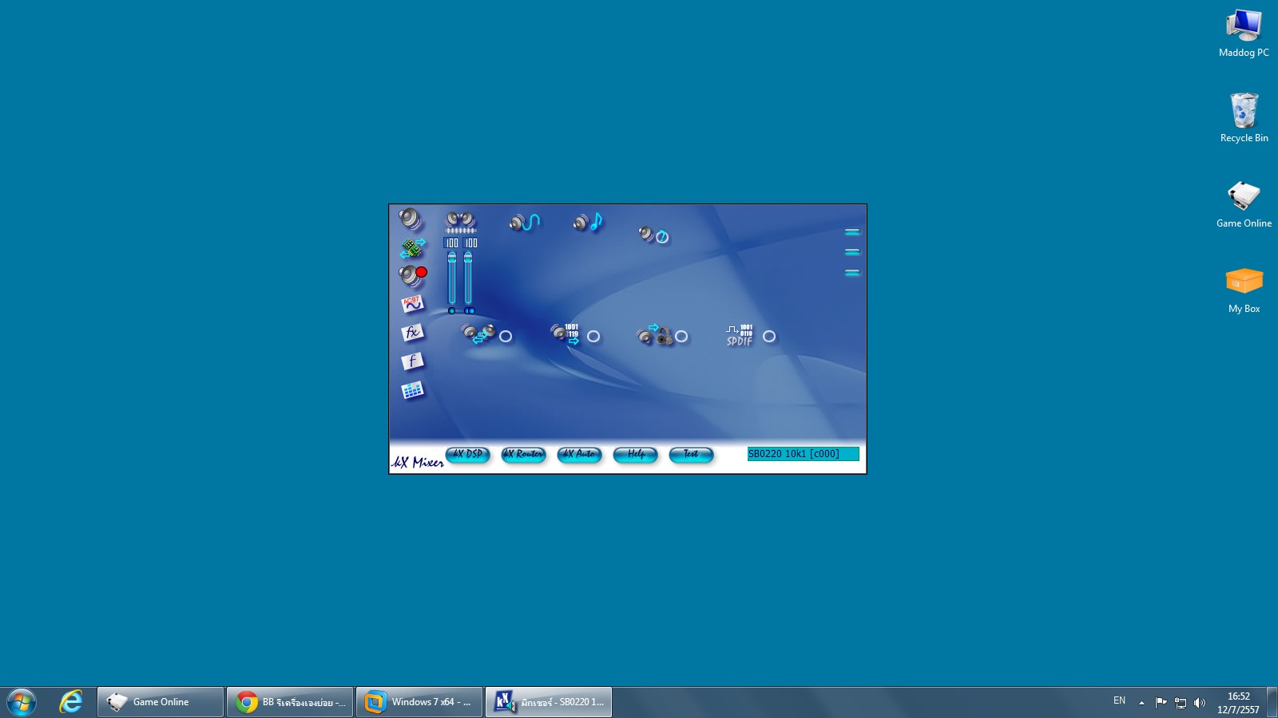
Task: Click the kX Auto button
Action: click(x=580, y=455)
